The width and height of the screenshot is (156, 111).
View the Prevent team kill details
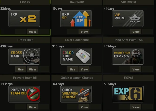point(32,107)
